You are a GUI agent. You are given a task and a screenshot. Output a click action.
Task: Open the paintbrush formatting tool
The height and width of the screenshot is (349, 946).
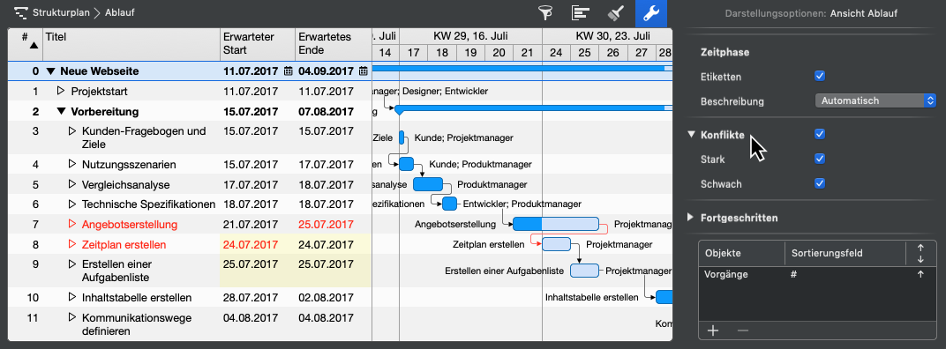click(x=616, y=12)
